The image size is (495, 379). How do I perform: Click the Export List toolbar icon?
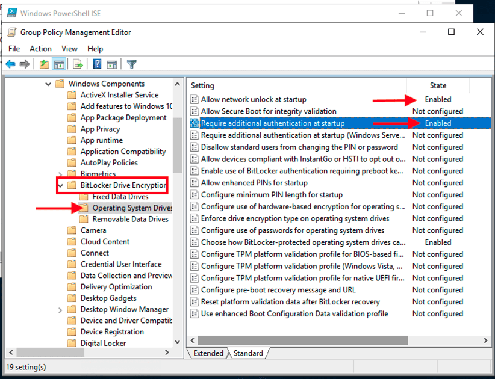[x=78, y=64]
